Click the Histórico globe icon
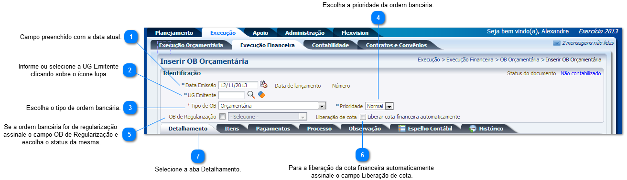627x180 pixels. (x=473, y=128)
